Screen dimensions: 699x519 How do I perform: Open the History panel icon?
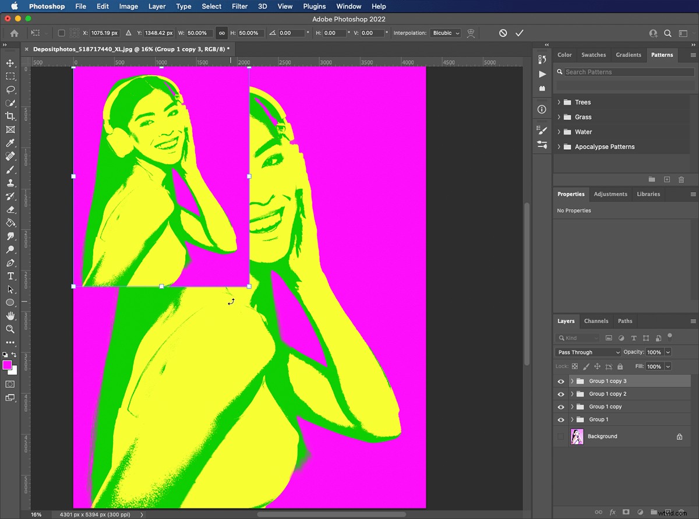point(542,58)
